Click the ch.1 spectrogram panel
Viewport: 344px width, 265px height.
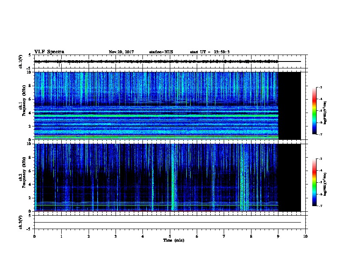pos(168,106)
